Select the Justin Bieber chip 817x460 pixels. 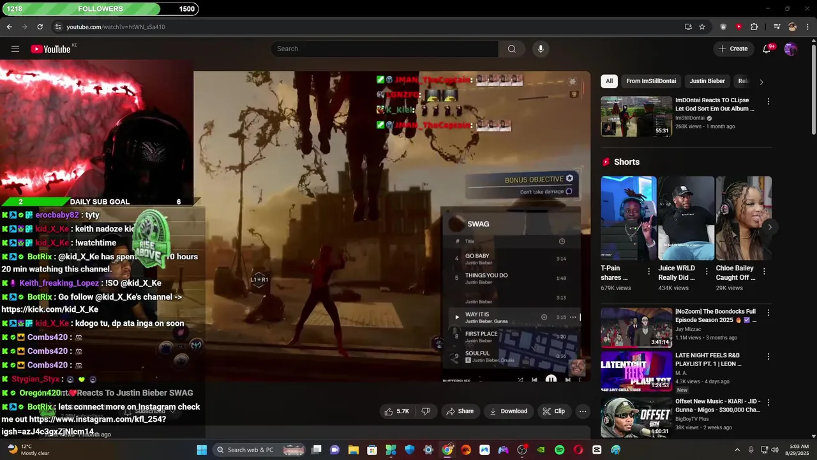[x=707, y=81]
